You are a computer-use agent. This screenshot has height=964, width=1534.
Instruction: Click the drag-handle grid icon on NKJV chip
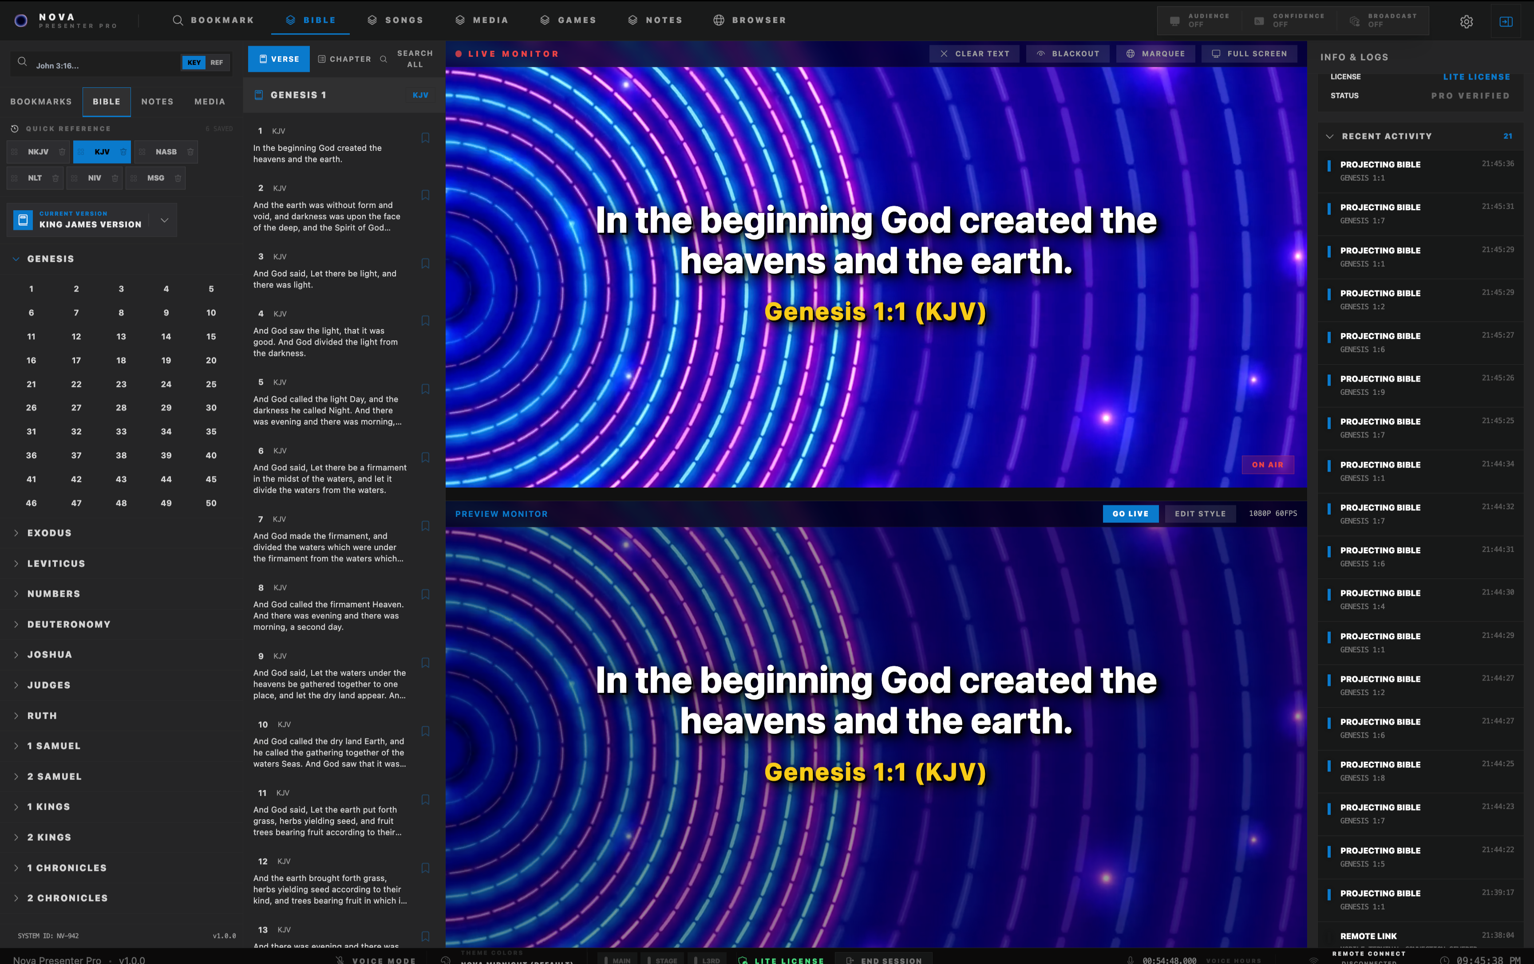coord(14,152)
